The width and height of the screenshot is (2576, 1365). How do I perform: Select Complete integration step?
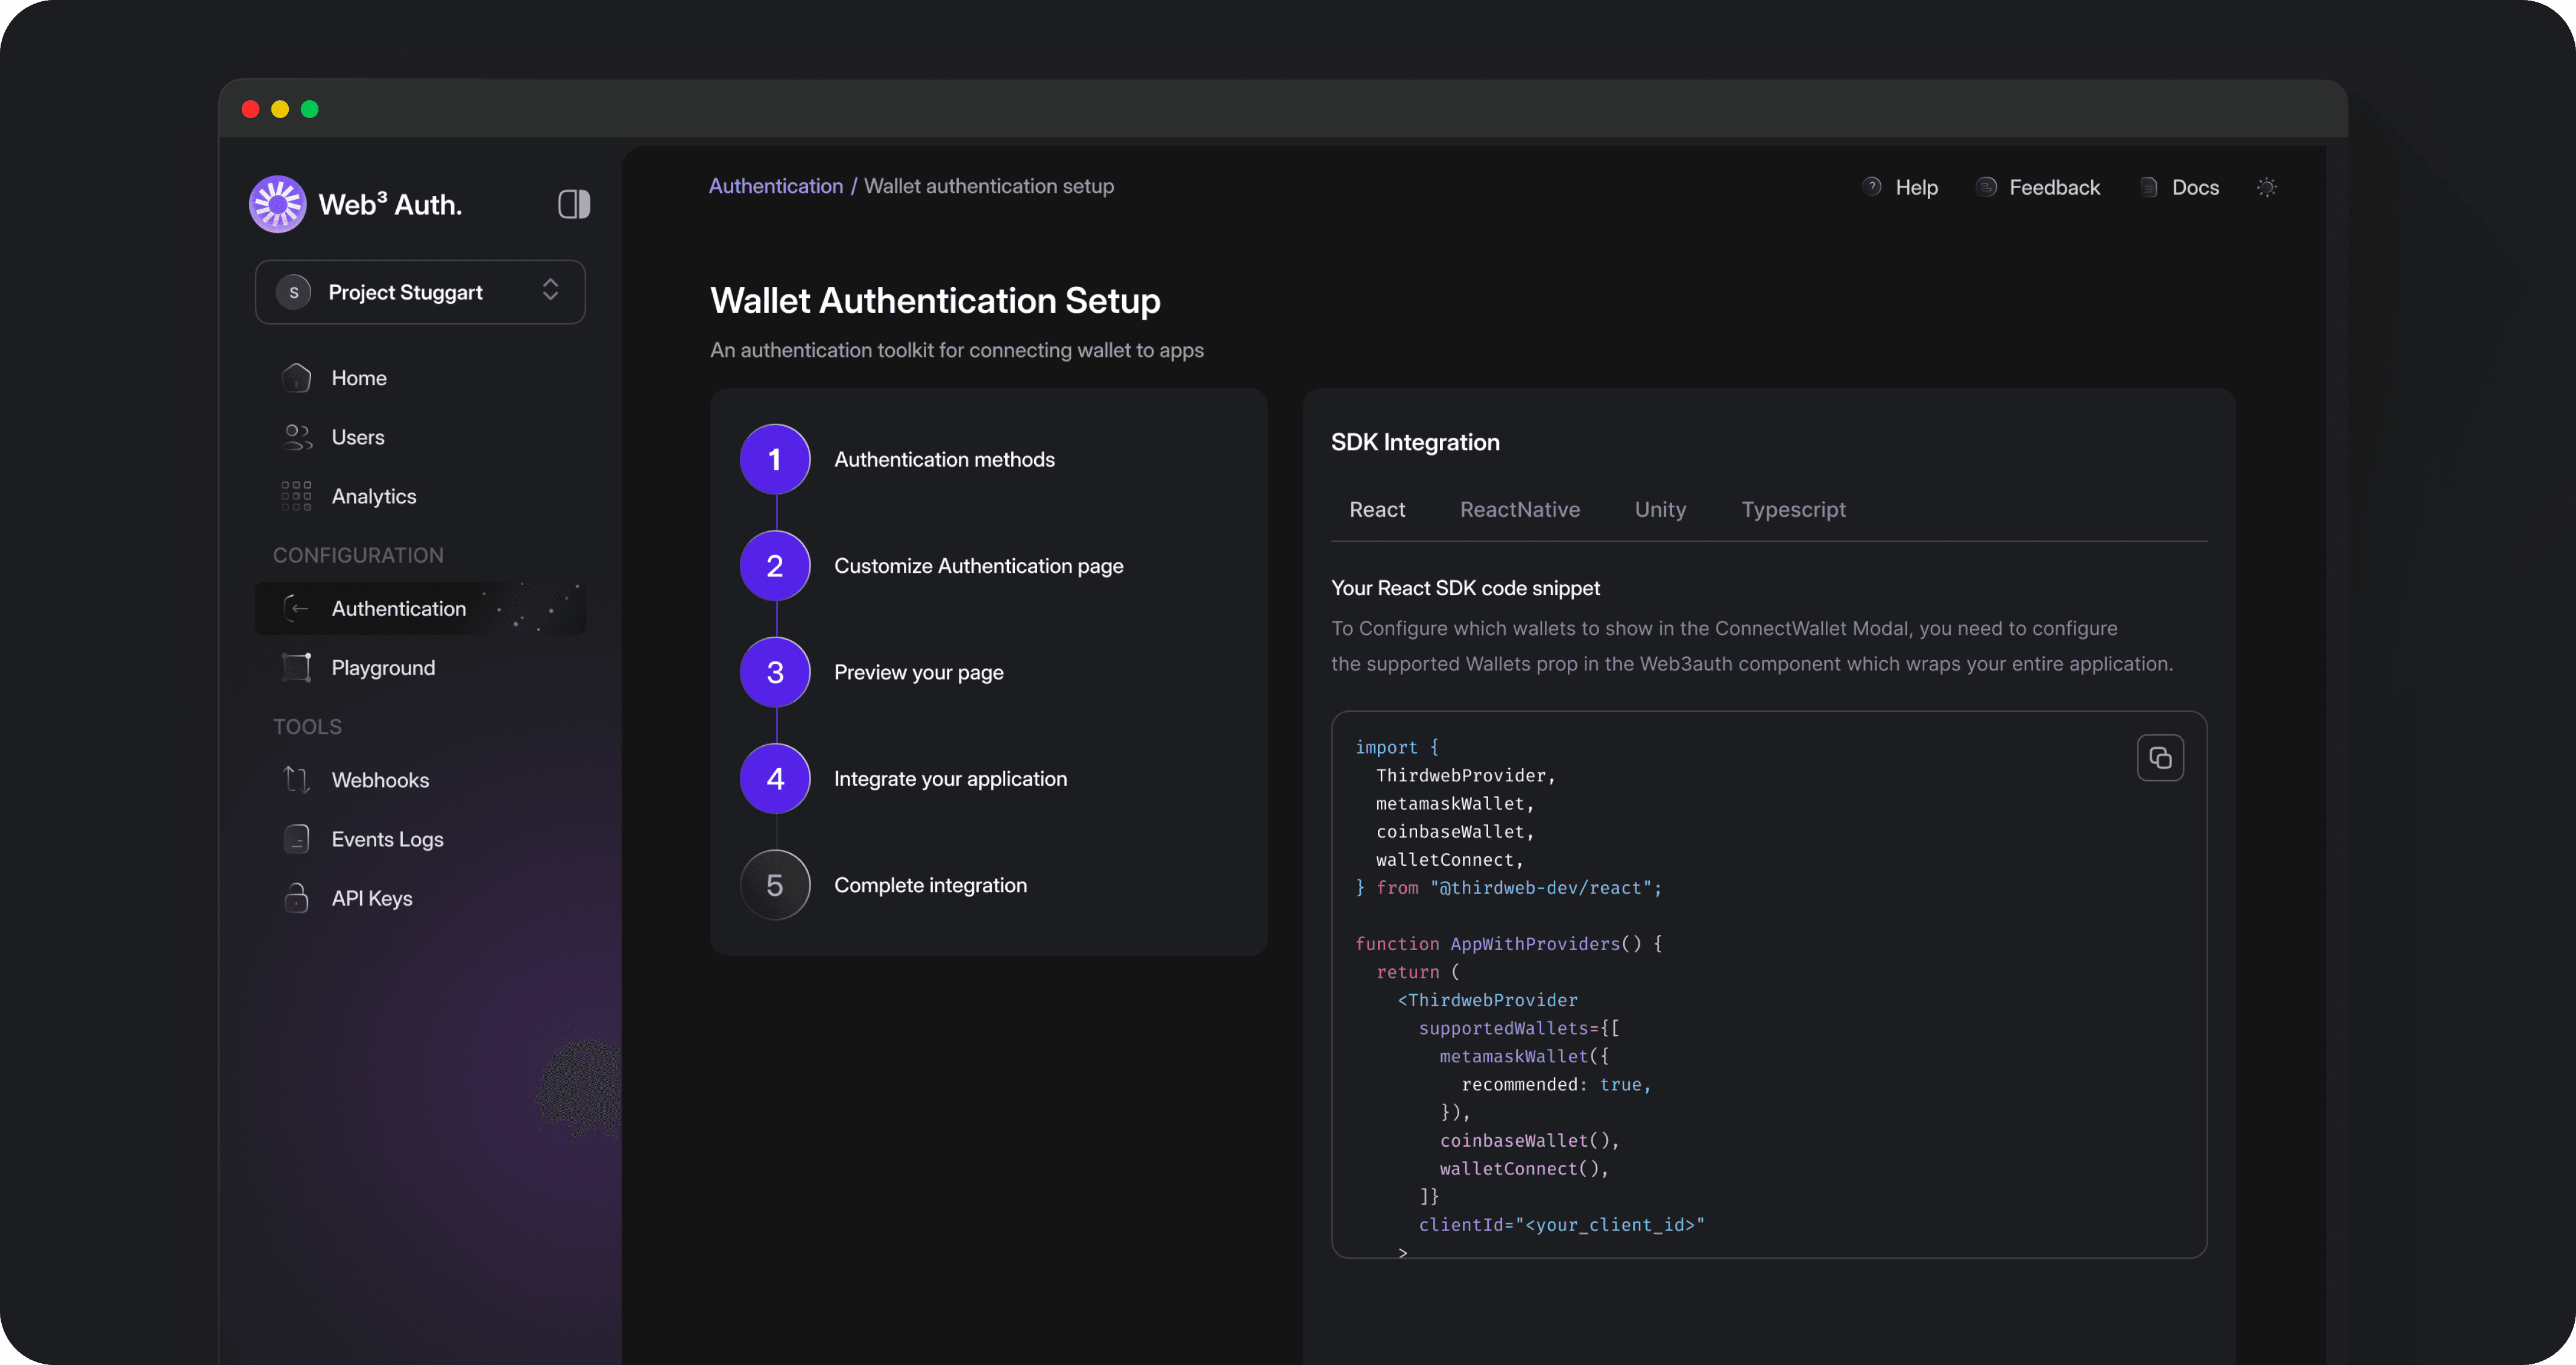[930, 885]
